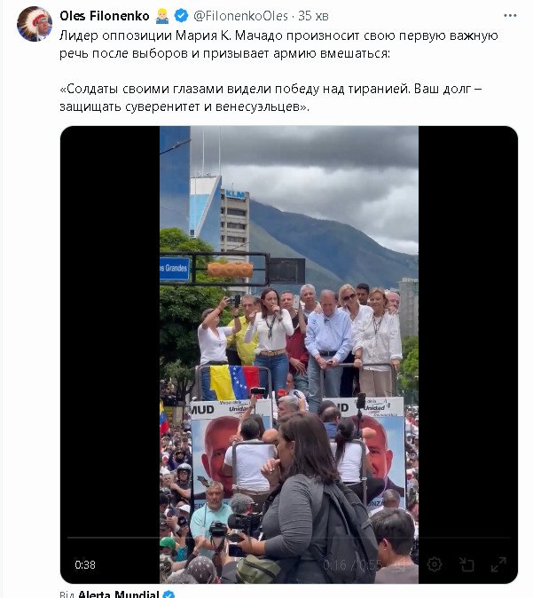Screen dimensions: 533x598
Task: Click the 0:16 / 0:55 elapsed time display
Action: pos(352,565)
